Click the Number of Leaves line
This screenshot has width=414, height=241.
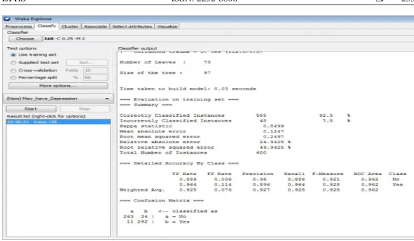(165, 62)
